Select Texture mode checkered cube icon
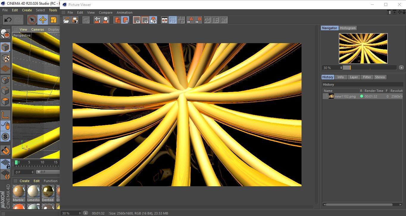The width and height of the screenshot is (406, 216). 5,58
